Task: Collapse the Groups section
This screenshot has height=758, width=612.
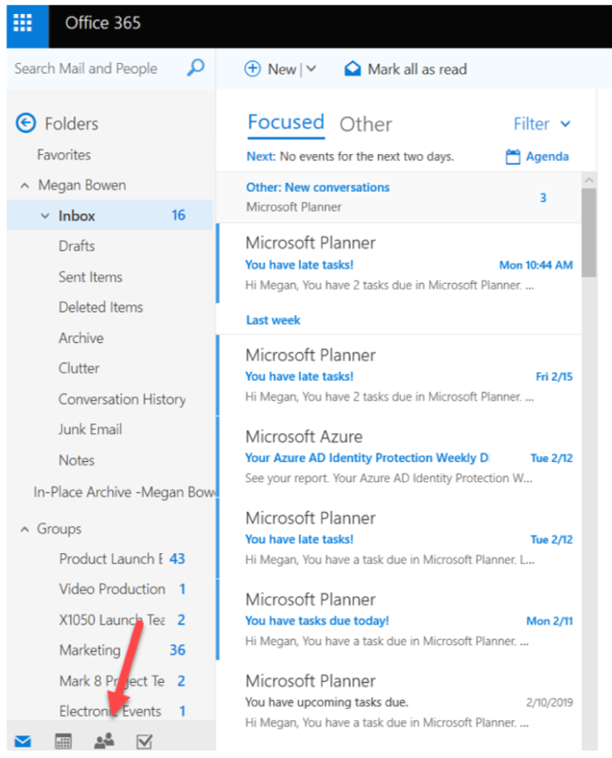Action: tap(25, 530)
